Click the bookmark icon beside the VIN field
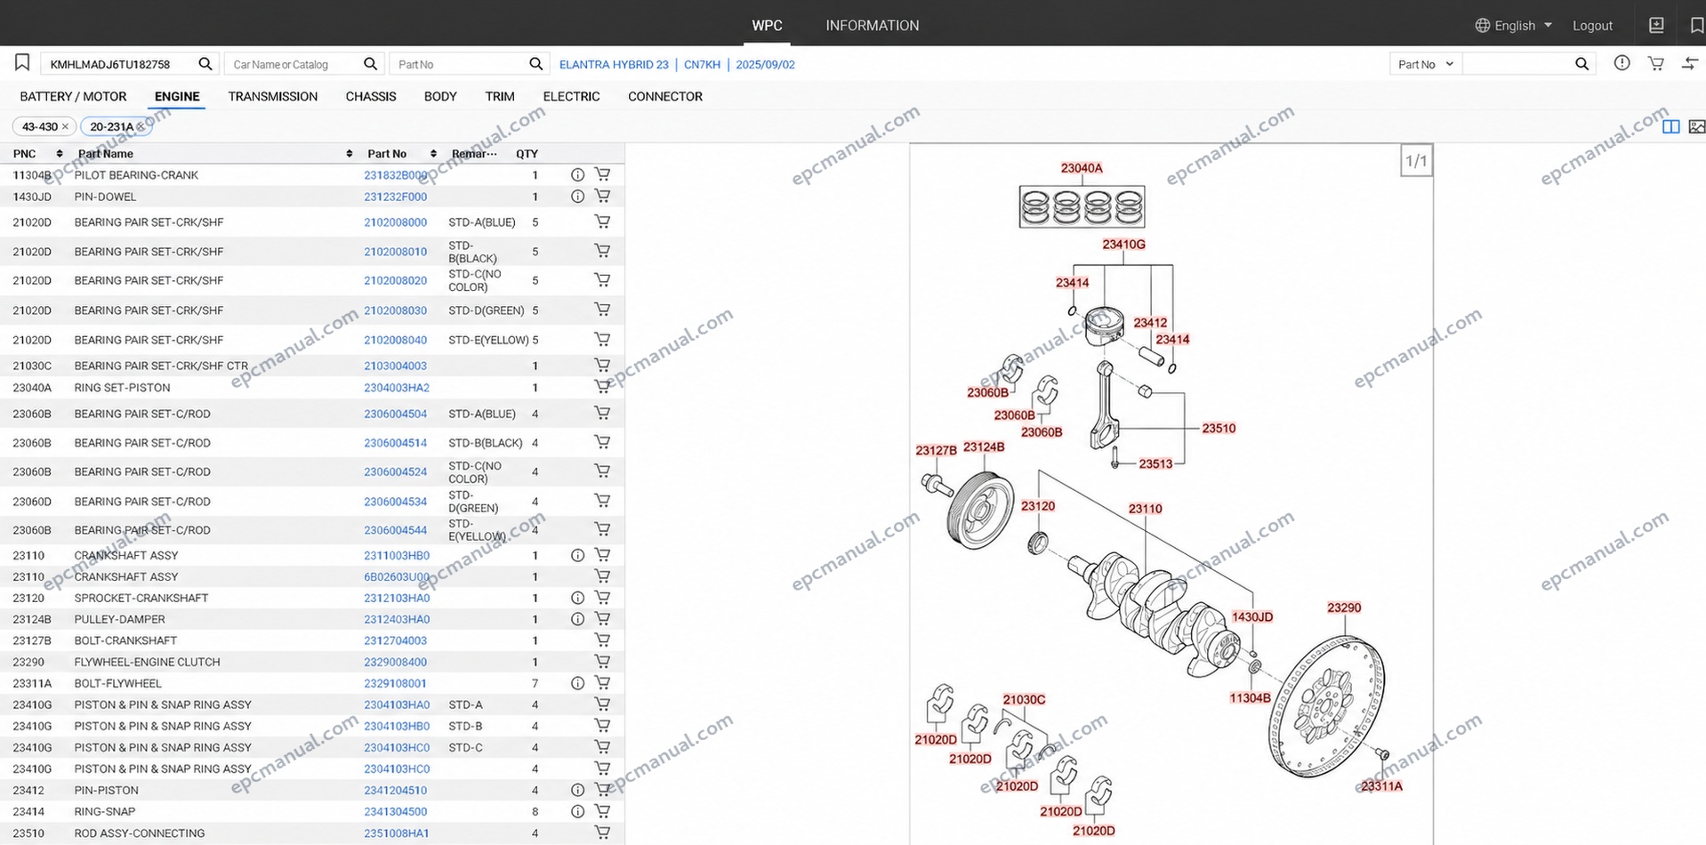 [22, 62]
